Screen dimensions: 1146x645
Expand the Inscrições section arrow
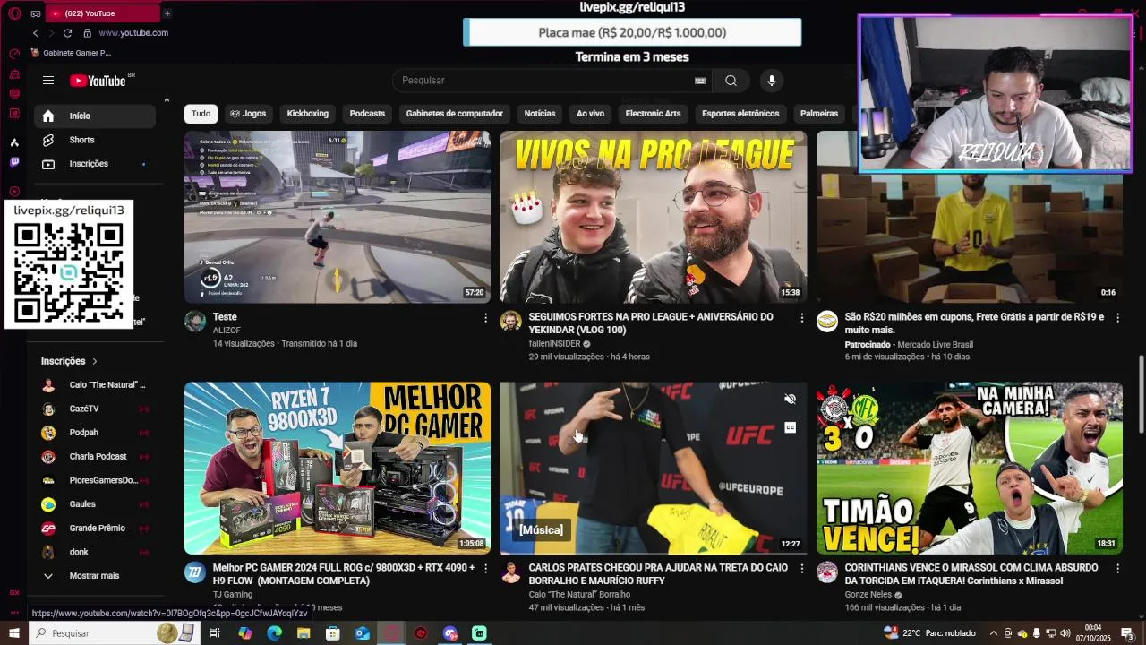[x=94, y=361]
